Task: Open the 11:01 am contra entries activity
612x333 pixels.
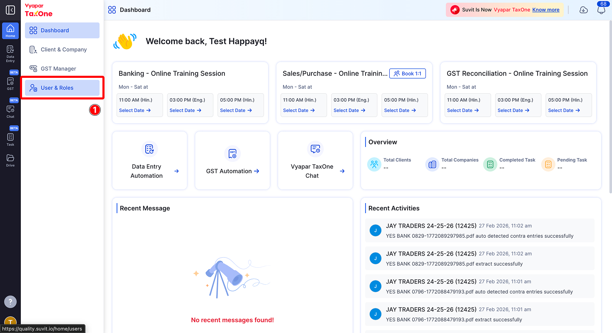Action: 480,286
